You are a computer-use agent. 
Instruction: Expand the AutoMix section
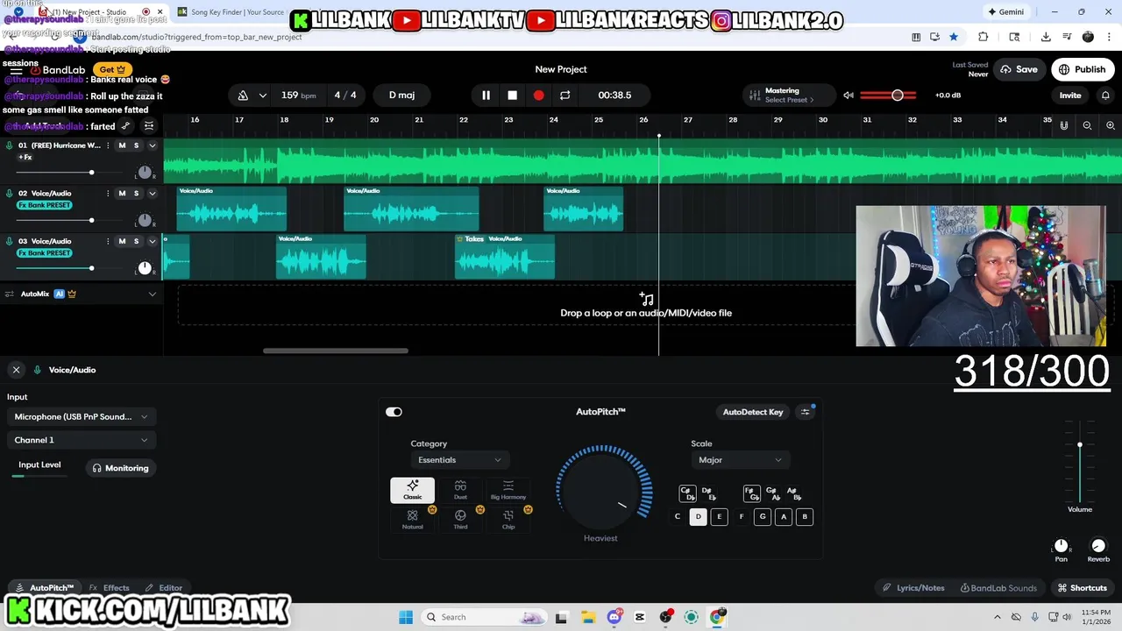pos(152,294)
